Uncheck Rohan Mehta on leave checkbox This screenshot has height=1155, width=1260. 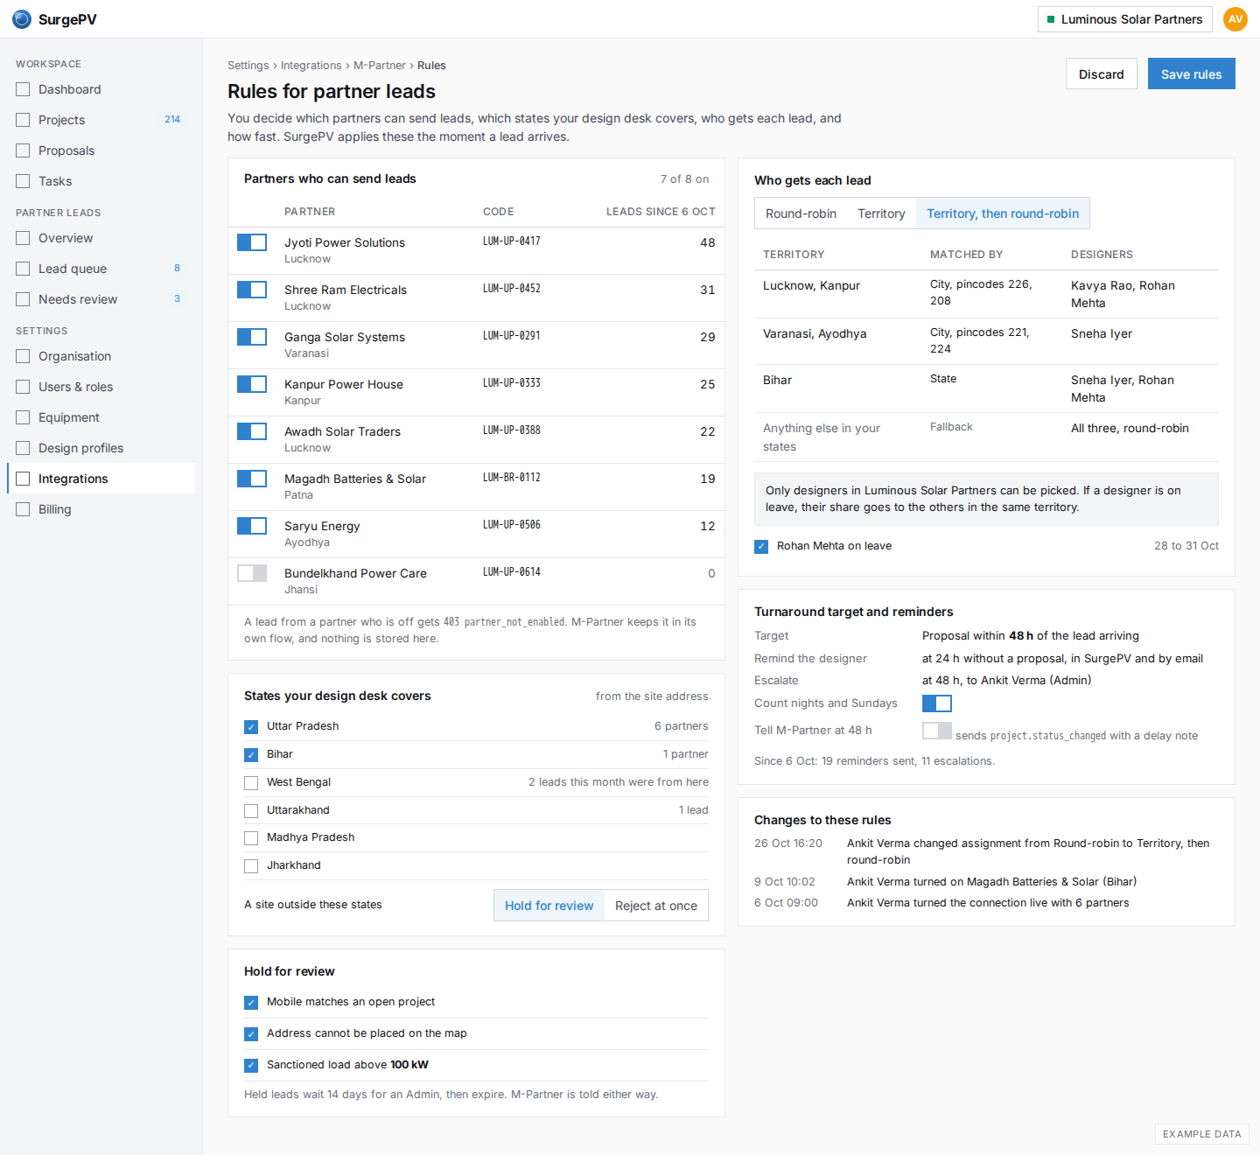tap(761, 547)
